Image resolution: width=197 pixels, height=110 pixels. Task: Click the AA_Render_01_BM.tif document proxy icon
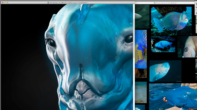48,3
